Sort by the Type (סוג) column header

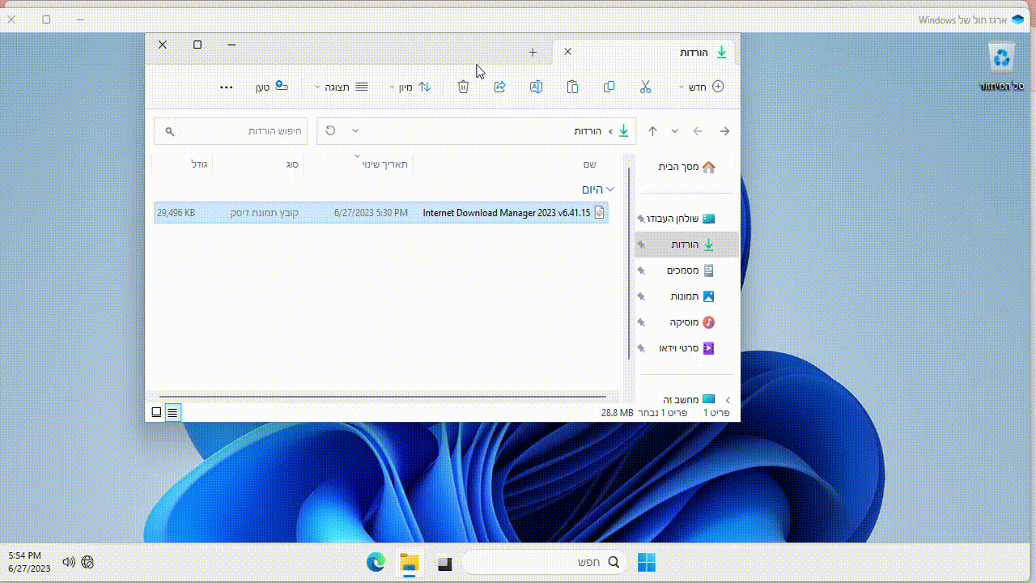257,164
